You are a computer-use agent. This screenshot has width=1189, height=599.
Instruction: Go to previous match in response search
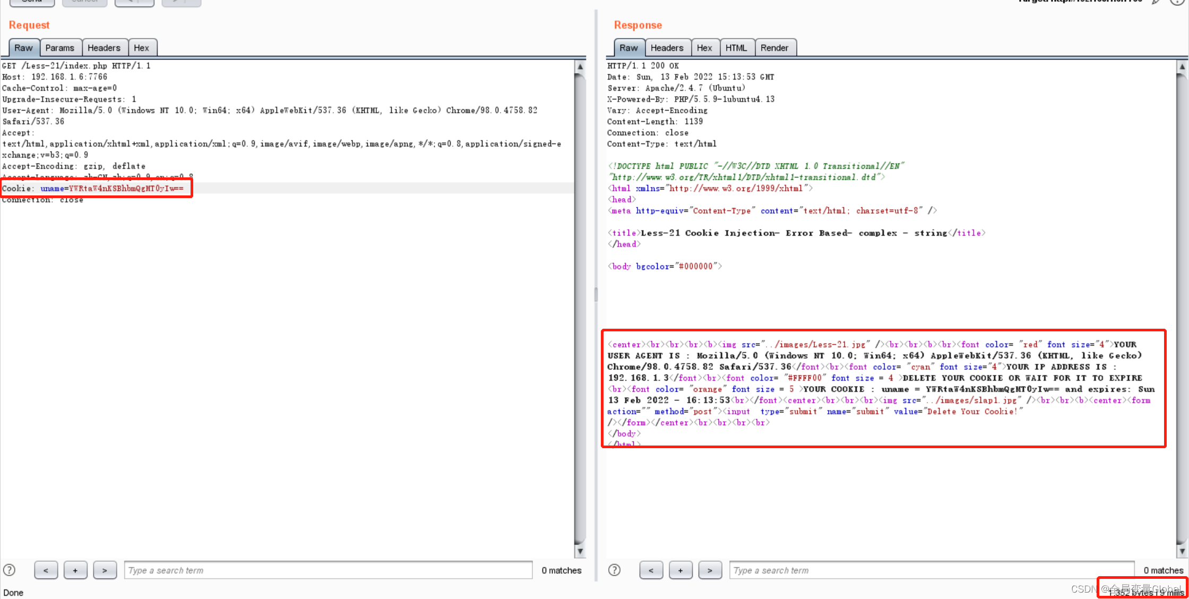[651, 570]
